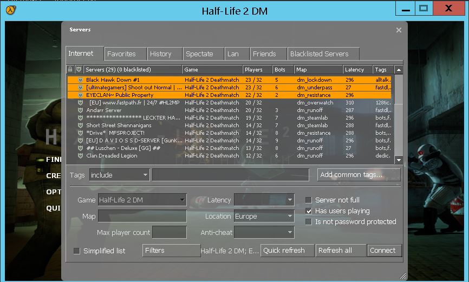The height and width of the screenshot is (282, 469).
Task: Select the Black Hawk Down #1 server
Action: (x=229, y=80)
